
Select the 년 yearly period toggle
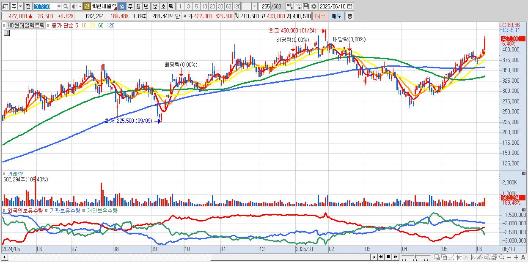click(x=146, y=6)
